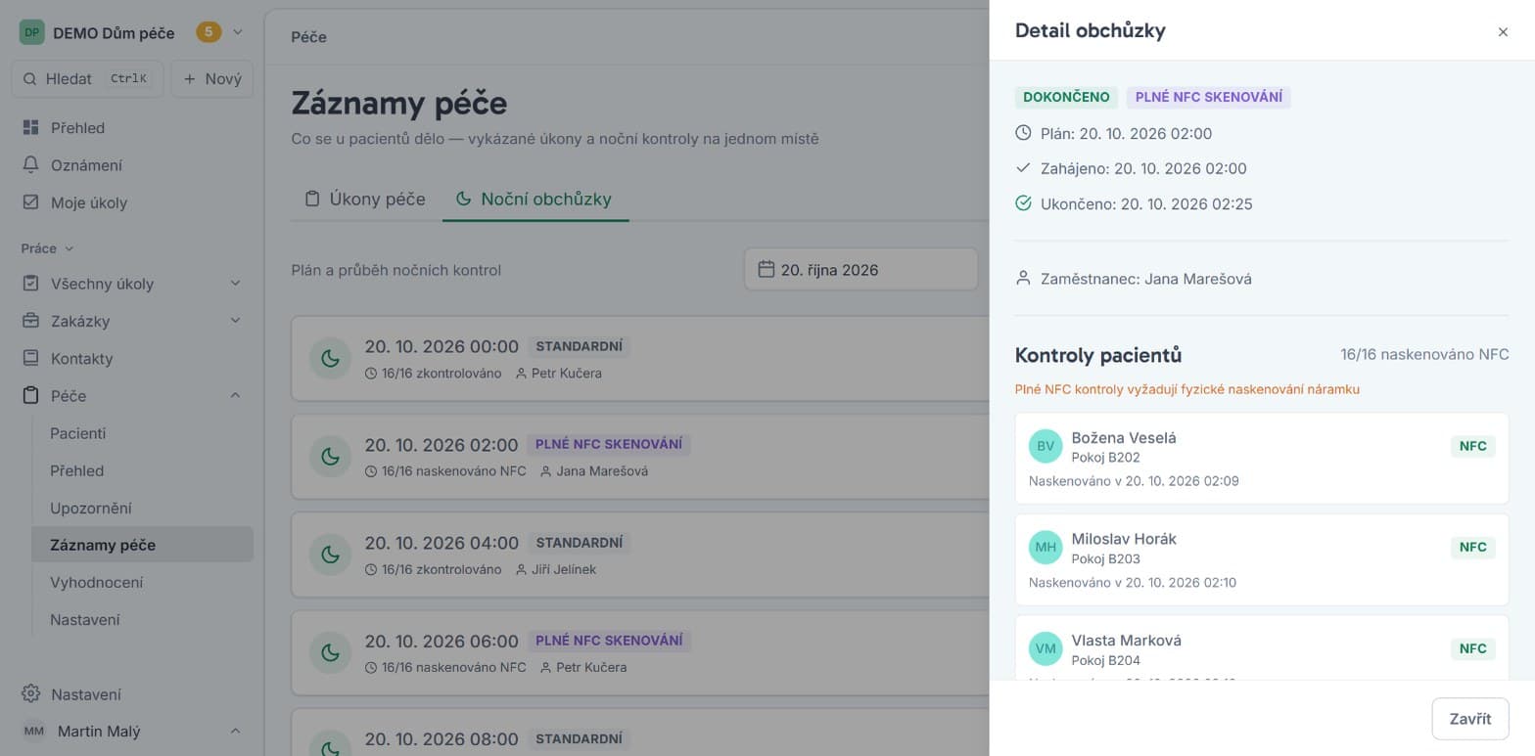Open Záznamy péče in the sidebar
The height and width of the screenshot is (756, 1535).
[142, 545]
